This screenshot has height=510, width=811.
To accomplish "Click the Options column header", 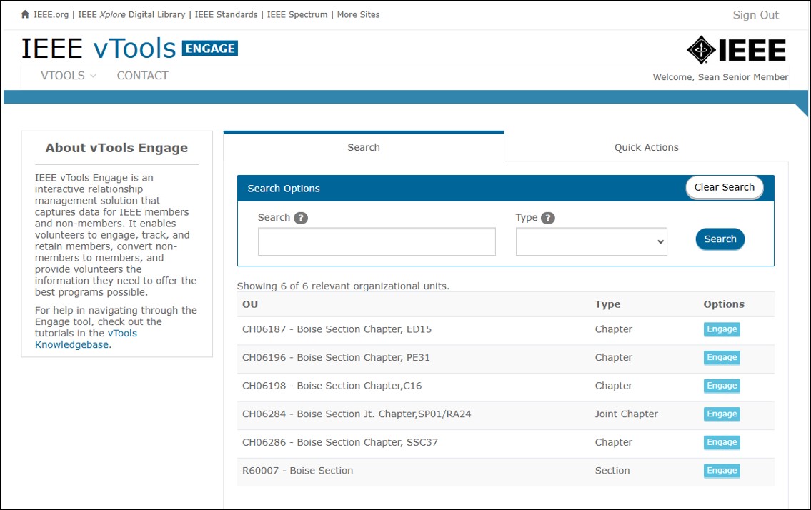I will click(724, 304).
